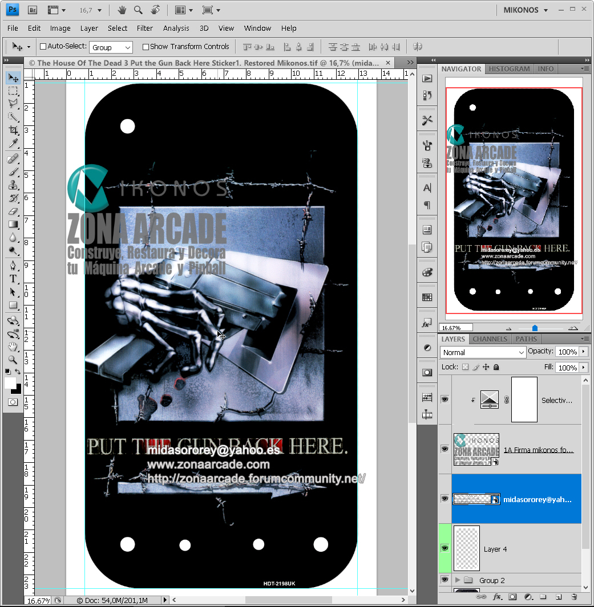This screenshot has height=607, width=594.
Task: Launch Adobe Bridge from the application bar
Action: [33, 10]
